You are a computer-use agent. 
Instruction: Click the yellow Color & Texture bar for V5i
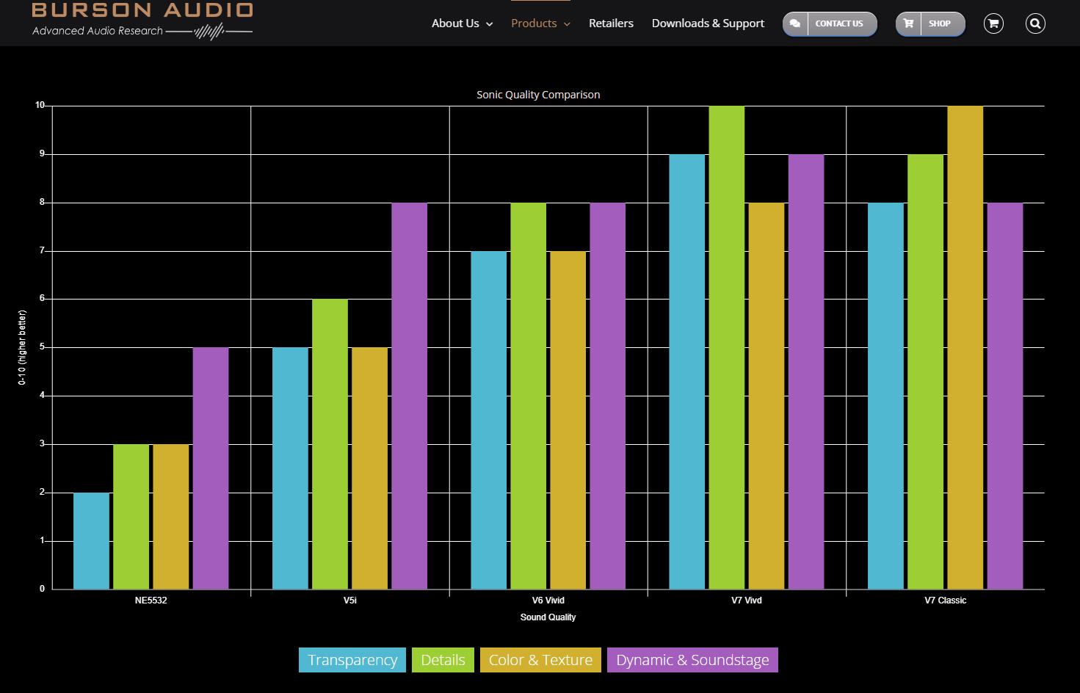point(369,468)
